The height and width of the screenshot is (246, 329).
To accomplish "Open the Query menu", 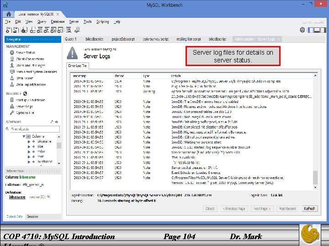I will [42, 21].
